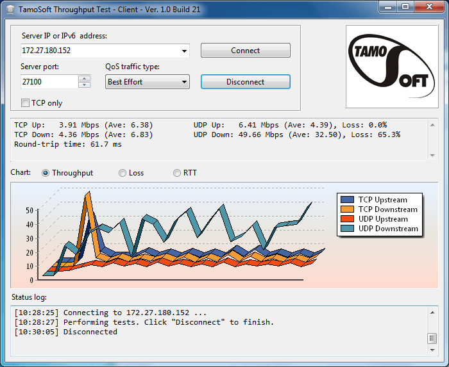Image resolution: width=449 pixels, height=367 pixels.
Task: Click the 'TCP Up: 3.91 Mbps' line
Action: tap(83, 125)
